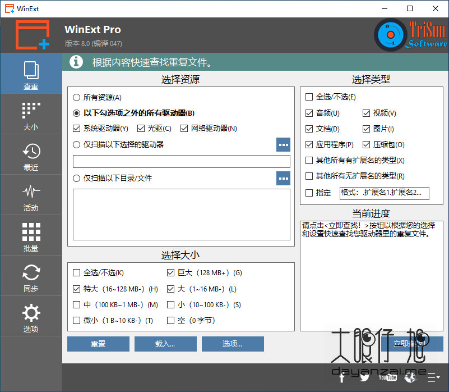
Task: Select 所有资源(A) radio option
Action: (97, 98)
